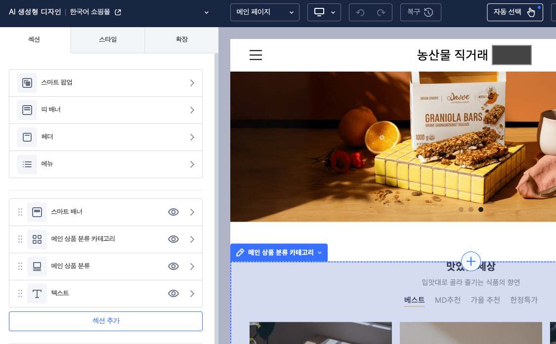Hide the 텍스트 section with the eye icon
The height and width of the screenshot is (344, 556).
click(173, 294)
